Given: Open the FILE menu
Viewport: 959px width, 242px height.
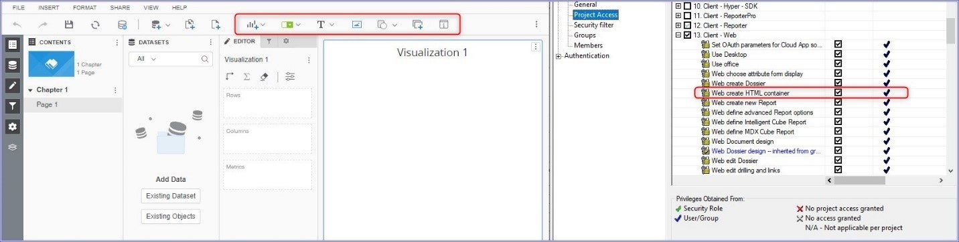Looking at the screenshot, I should coord(19,7).
